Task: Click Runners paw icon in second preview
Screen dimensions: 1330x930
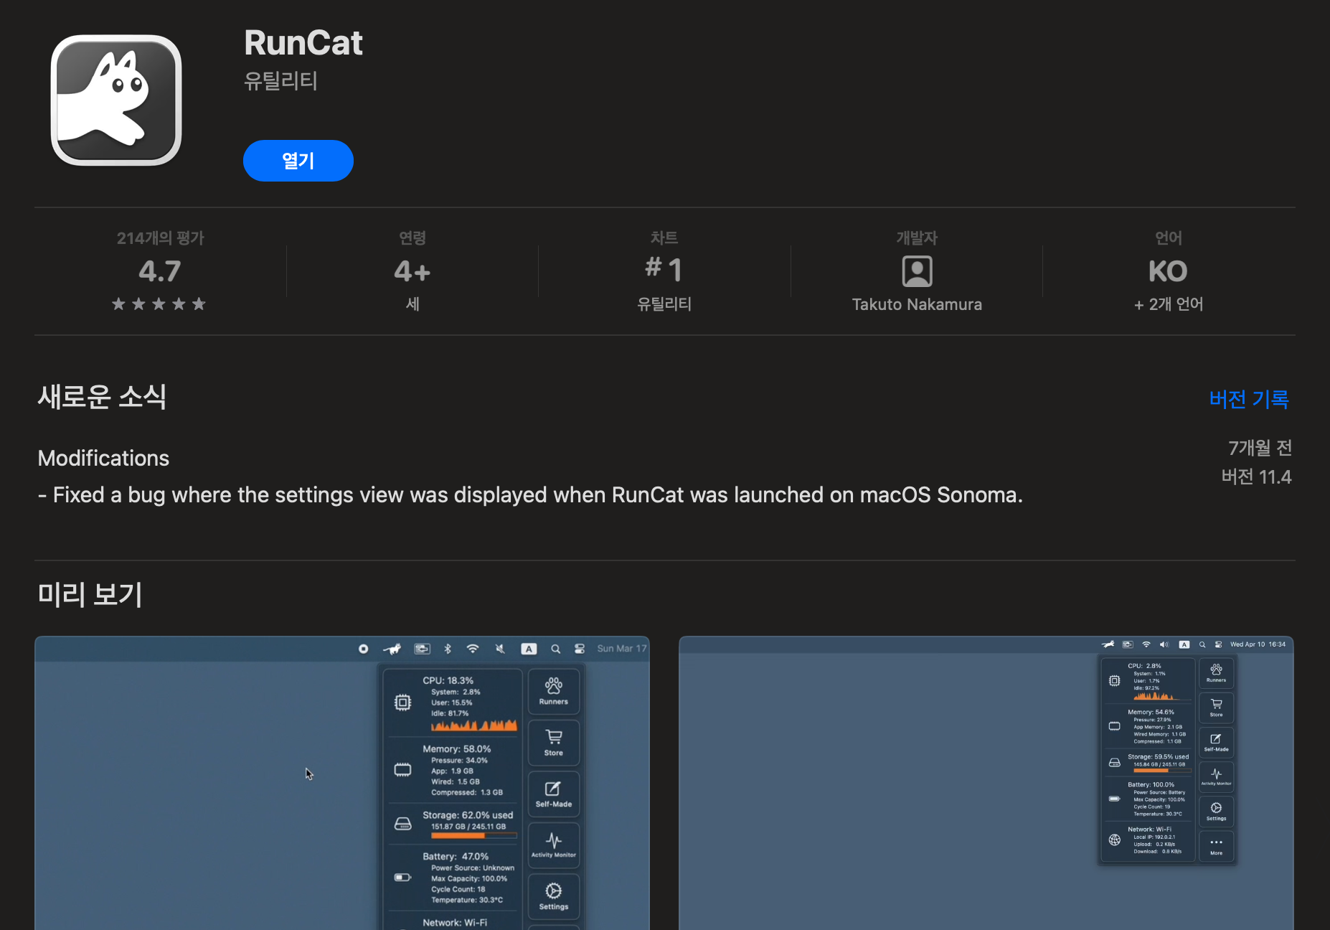Action: (1216, 670)
